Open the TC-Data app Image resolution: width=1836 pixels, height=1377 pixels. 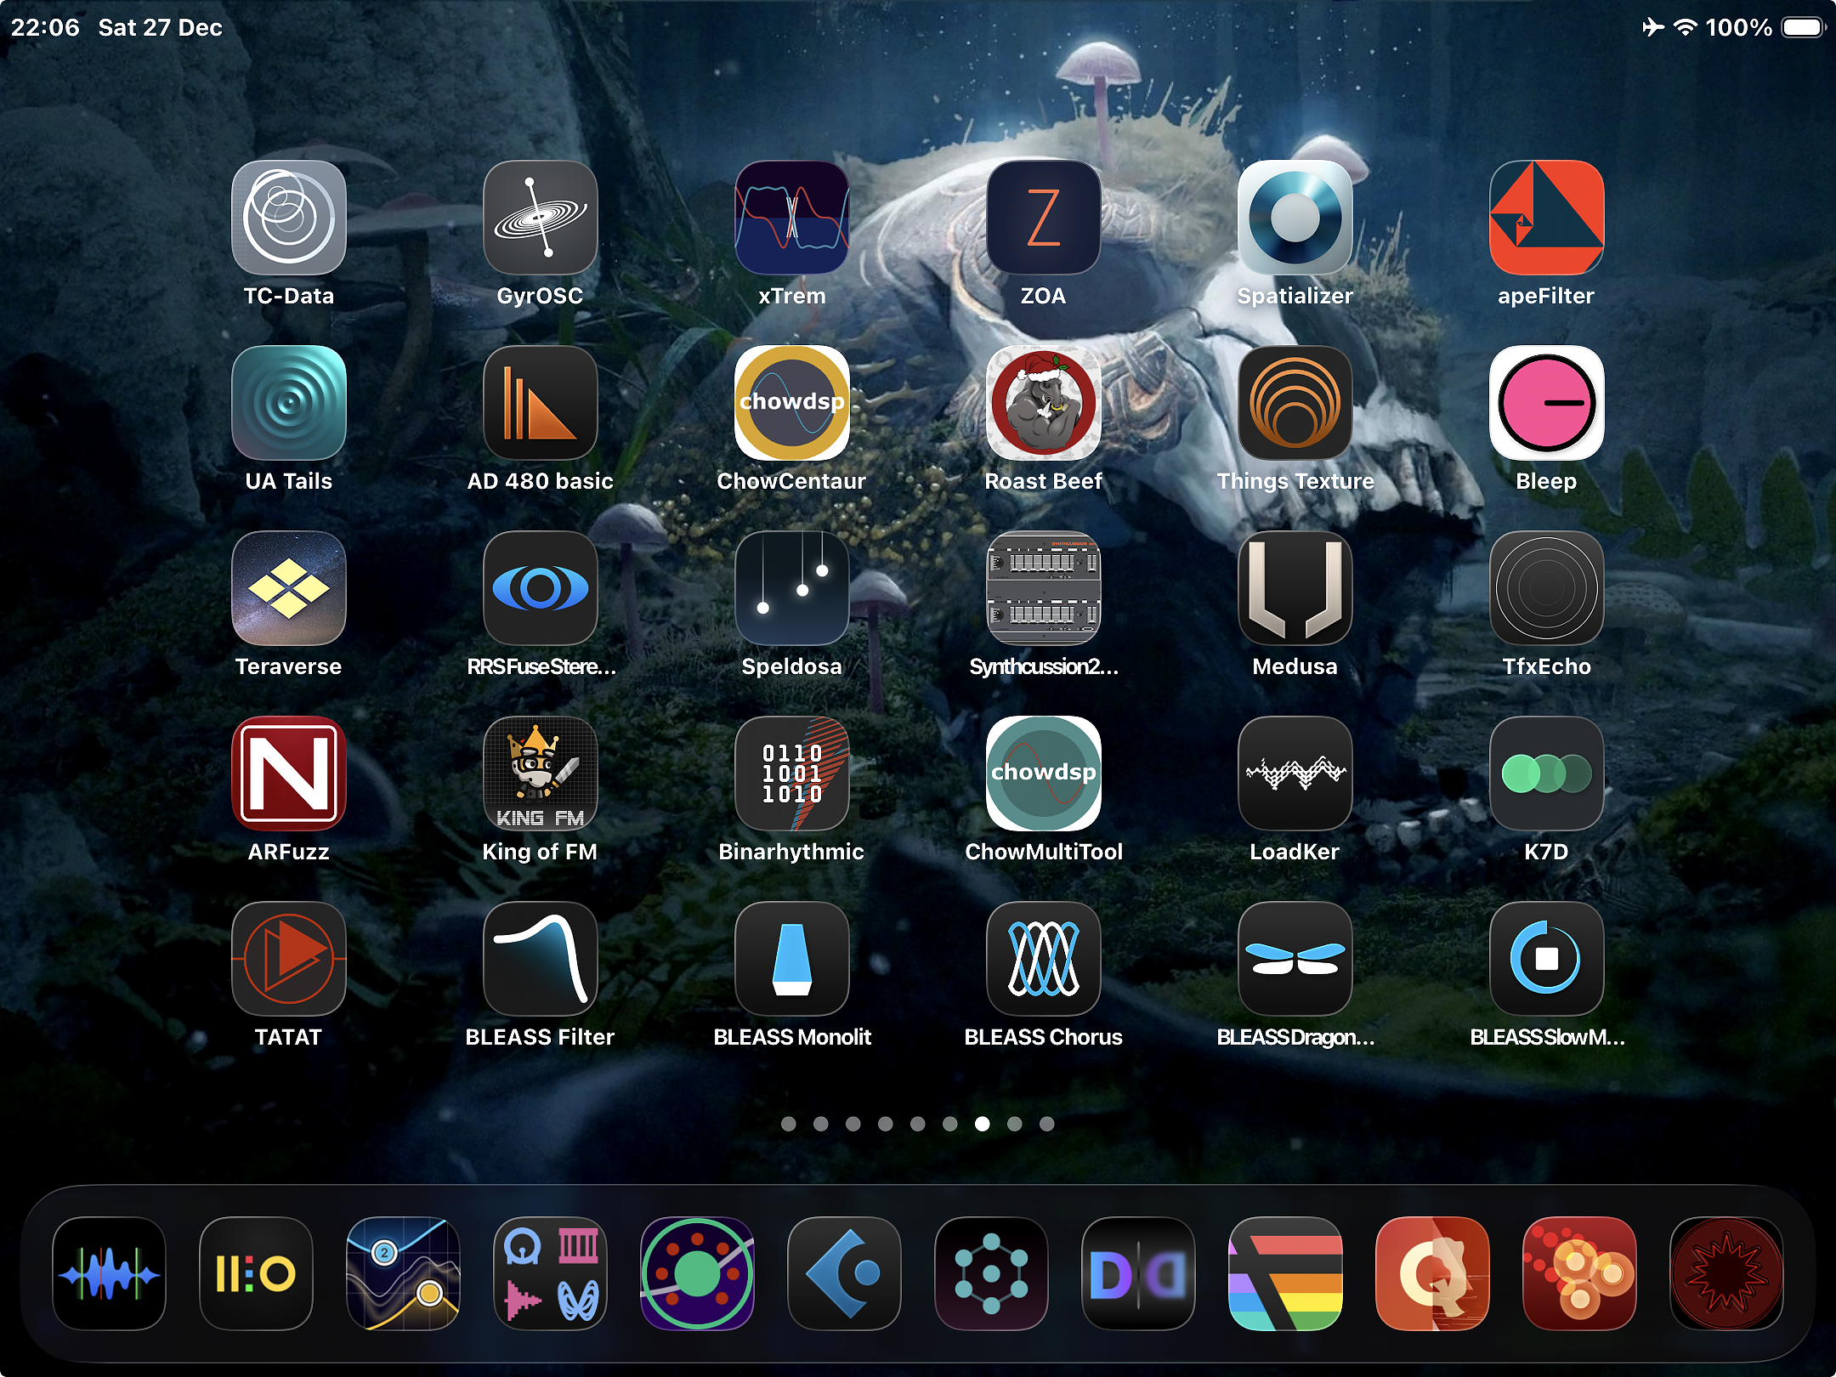pos(288,218)
